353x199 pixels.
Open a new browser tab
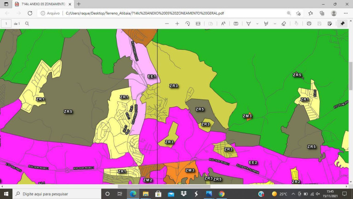coord(79,4)
